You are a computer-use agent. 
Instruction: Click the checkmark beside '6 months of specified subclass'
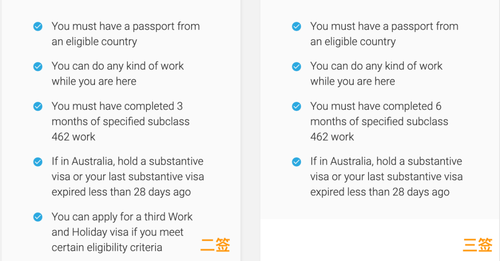pos(296,106)
